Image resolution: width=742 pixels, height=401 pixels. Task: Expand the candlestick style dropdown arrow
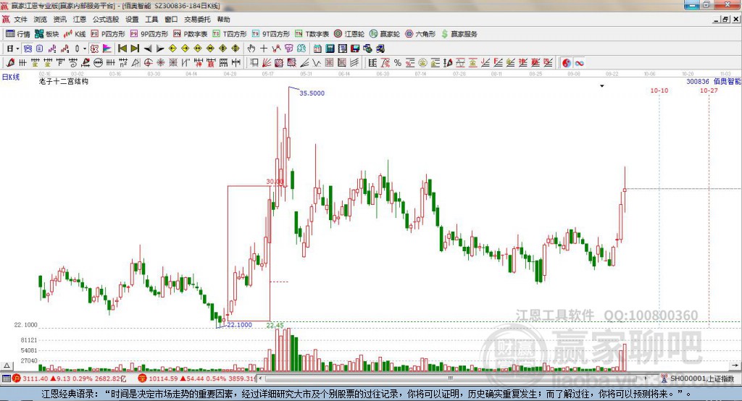tap(85, 48)
